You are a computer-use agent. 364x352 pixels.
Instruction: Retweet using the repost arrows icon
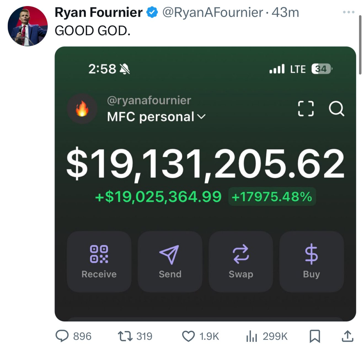pyautogui.click(x=125, y=336)
